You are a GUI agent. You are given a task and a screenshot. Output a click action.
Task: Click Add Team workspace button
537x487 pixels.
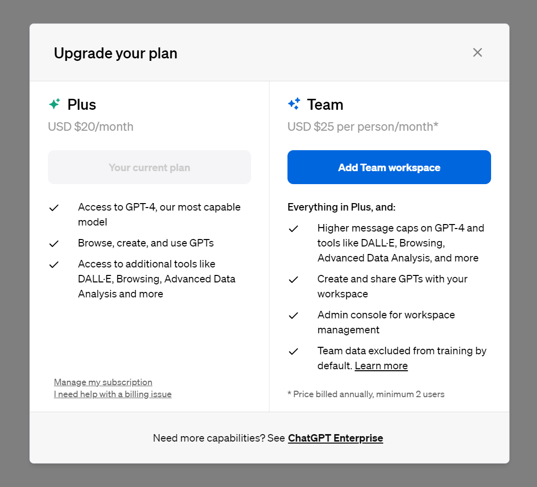coord(389,167)
